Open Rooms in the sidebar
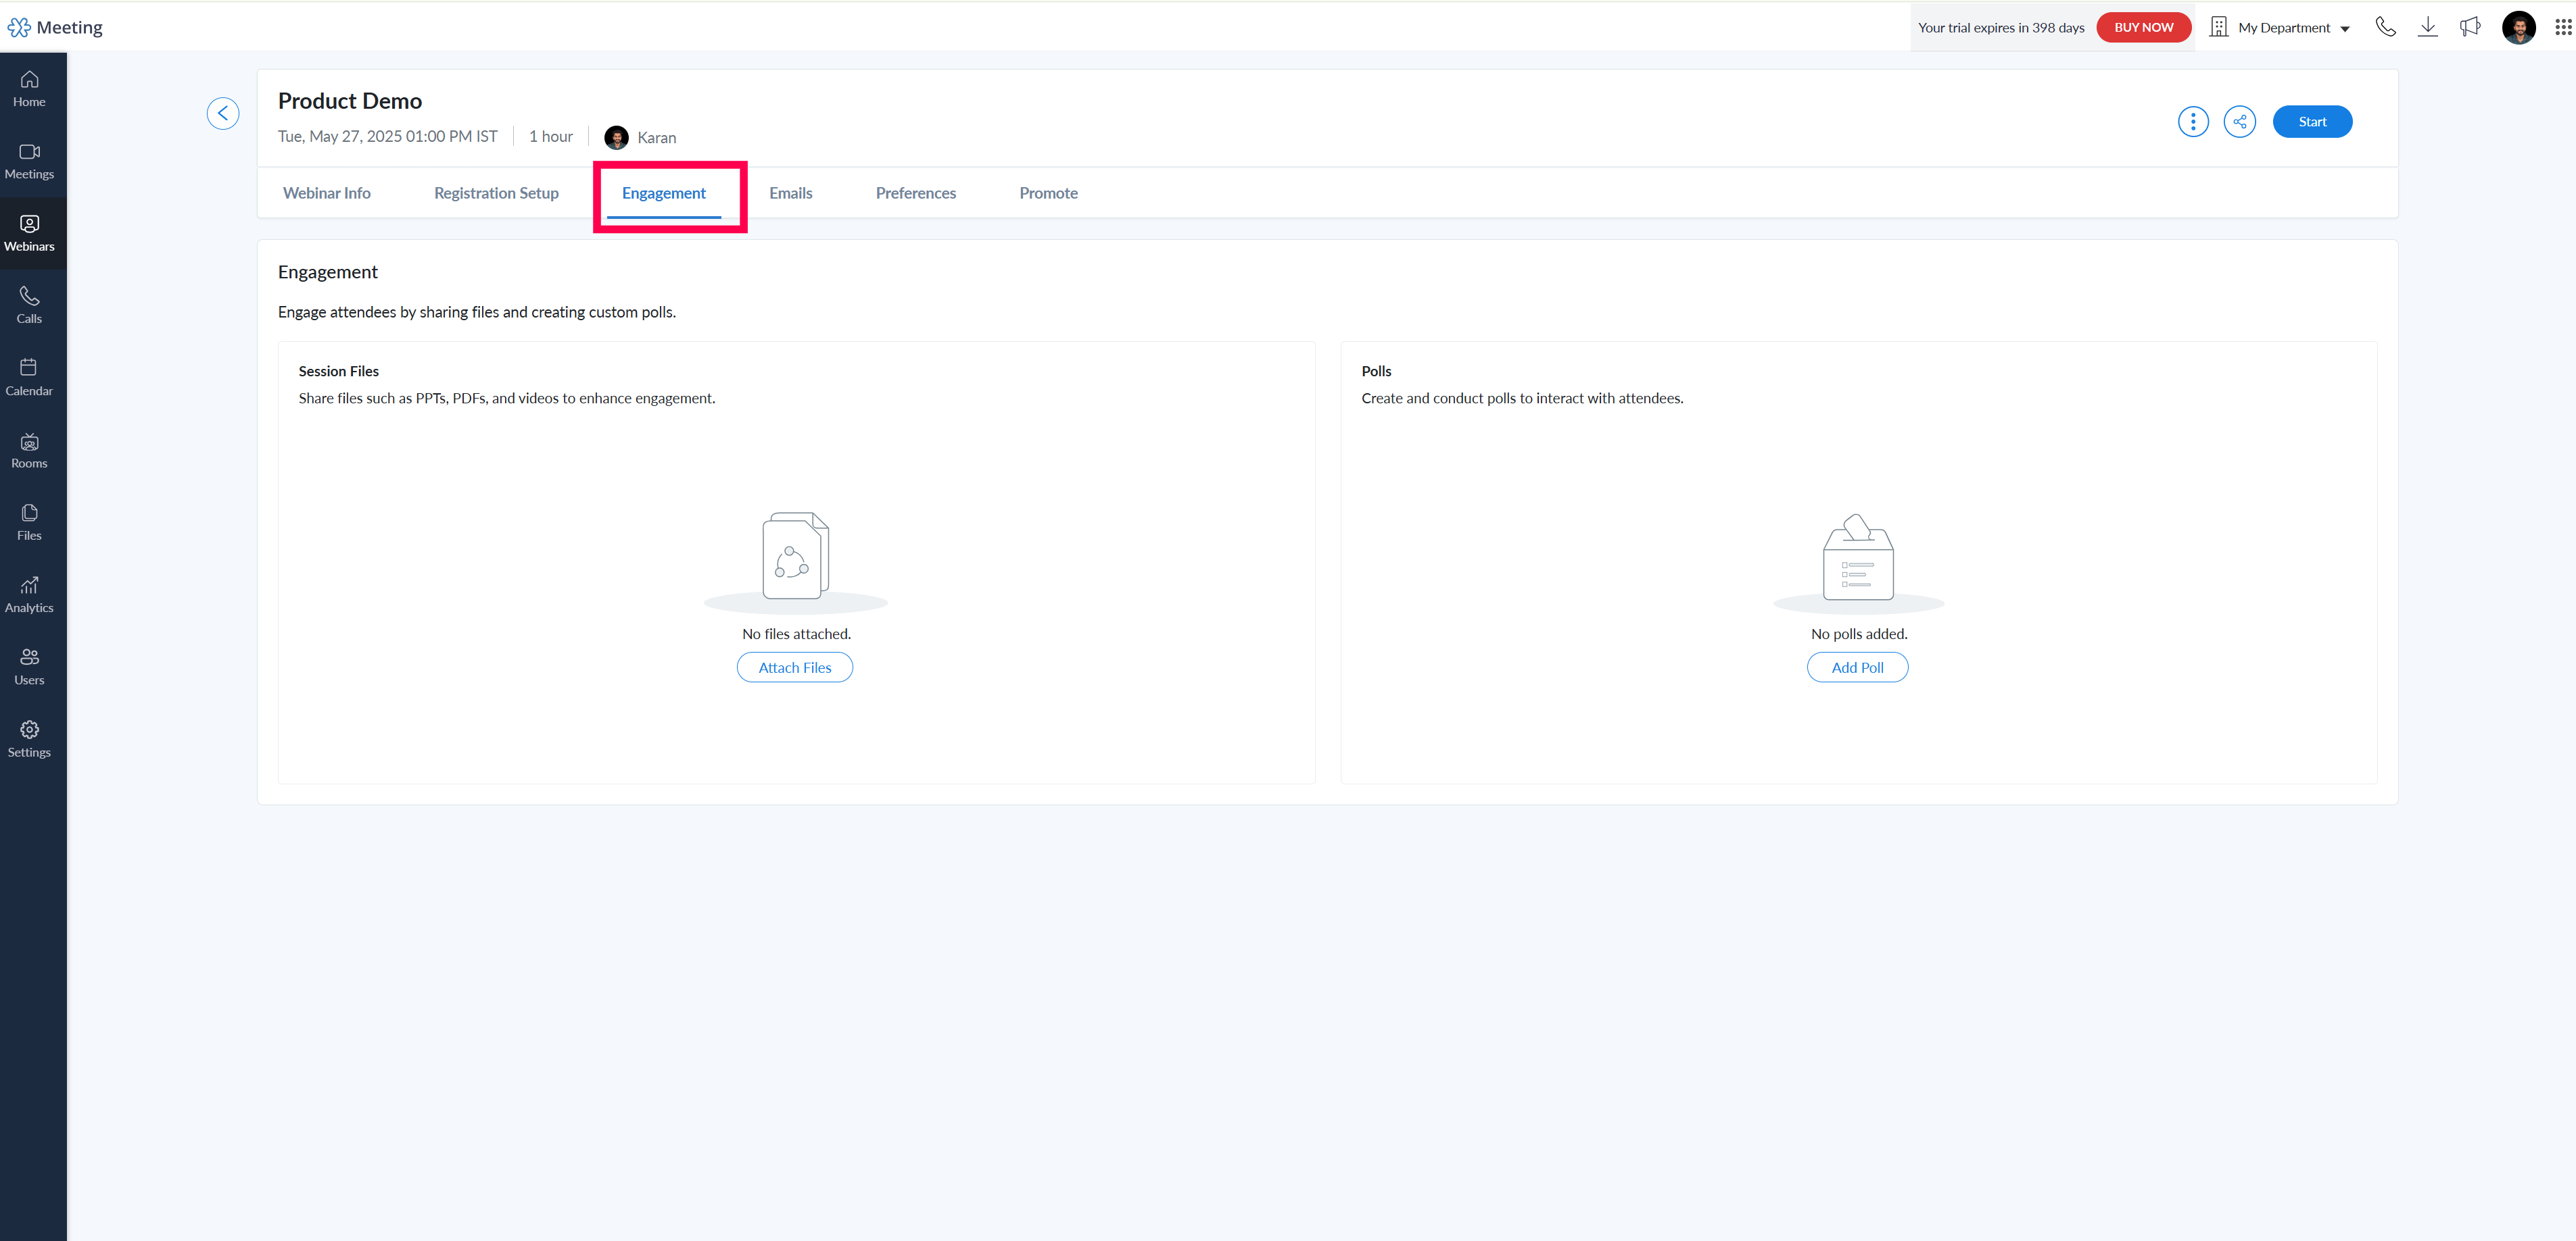The height and width of the screenshot is (1241, 2576). pos(30,451)
